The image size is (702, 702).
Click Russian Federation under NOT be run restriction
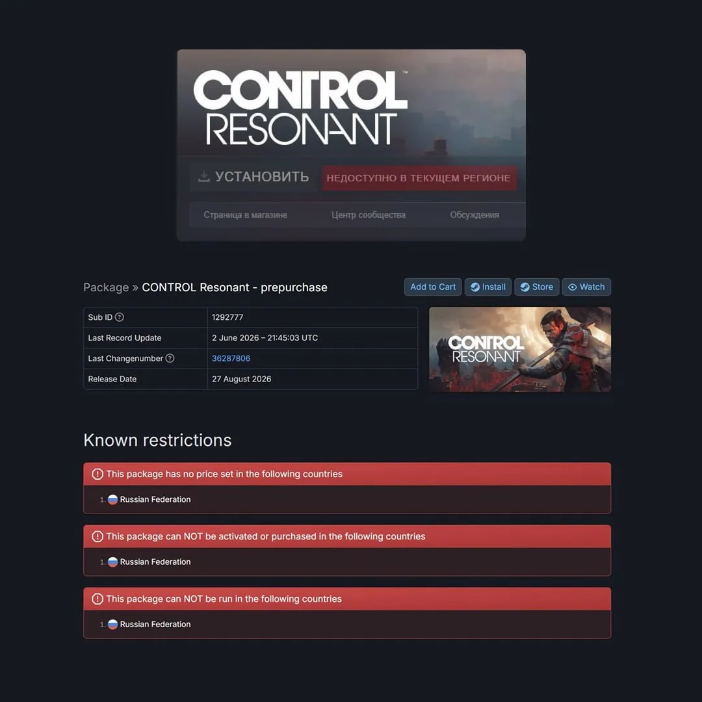click(x=155, y=624)
